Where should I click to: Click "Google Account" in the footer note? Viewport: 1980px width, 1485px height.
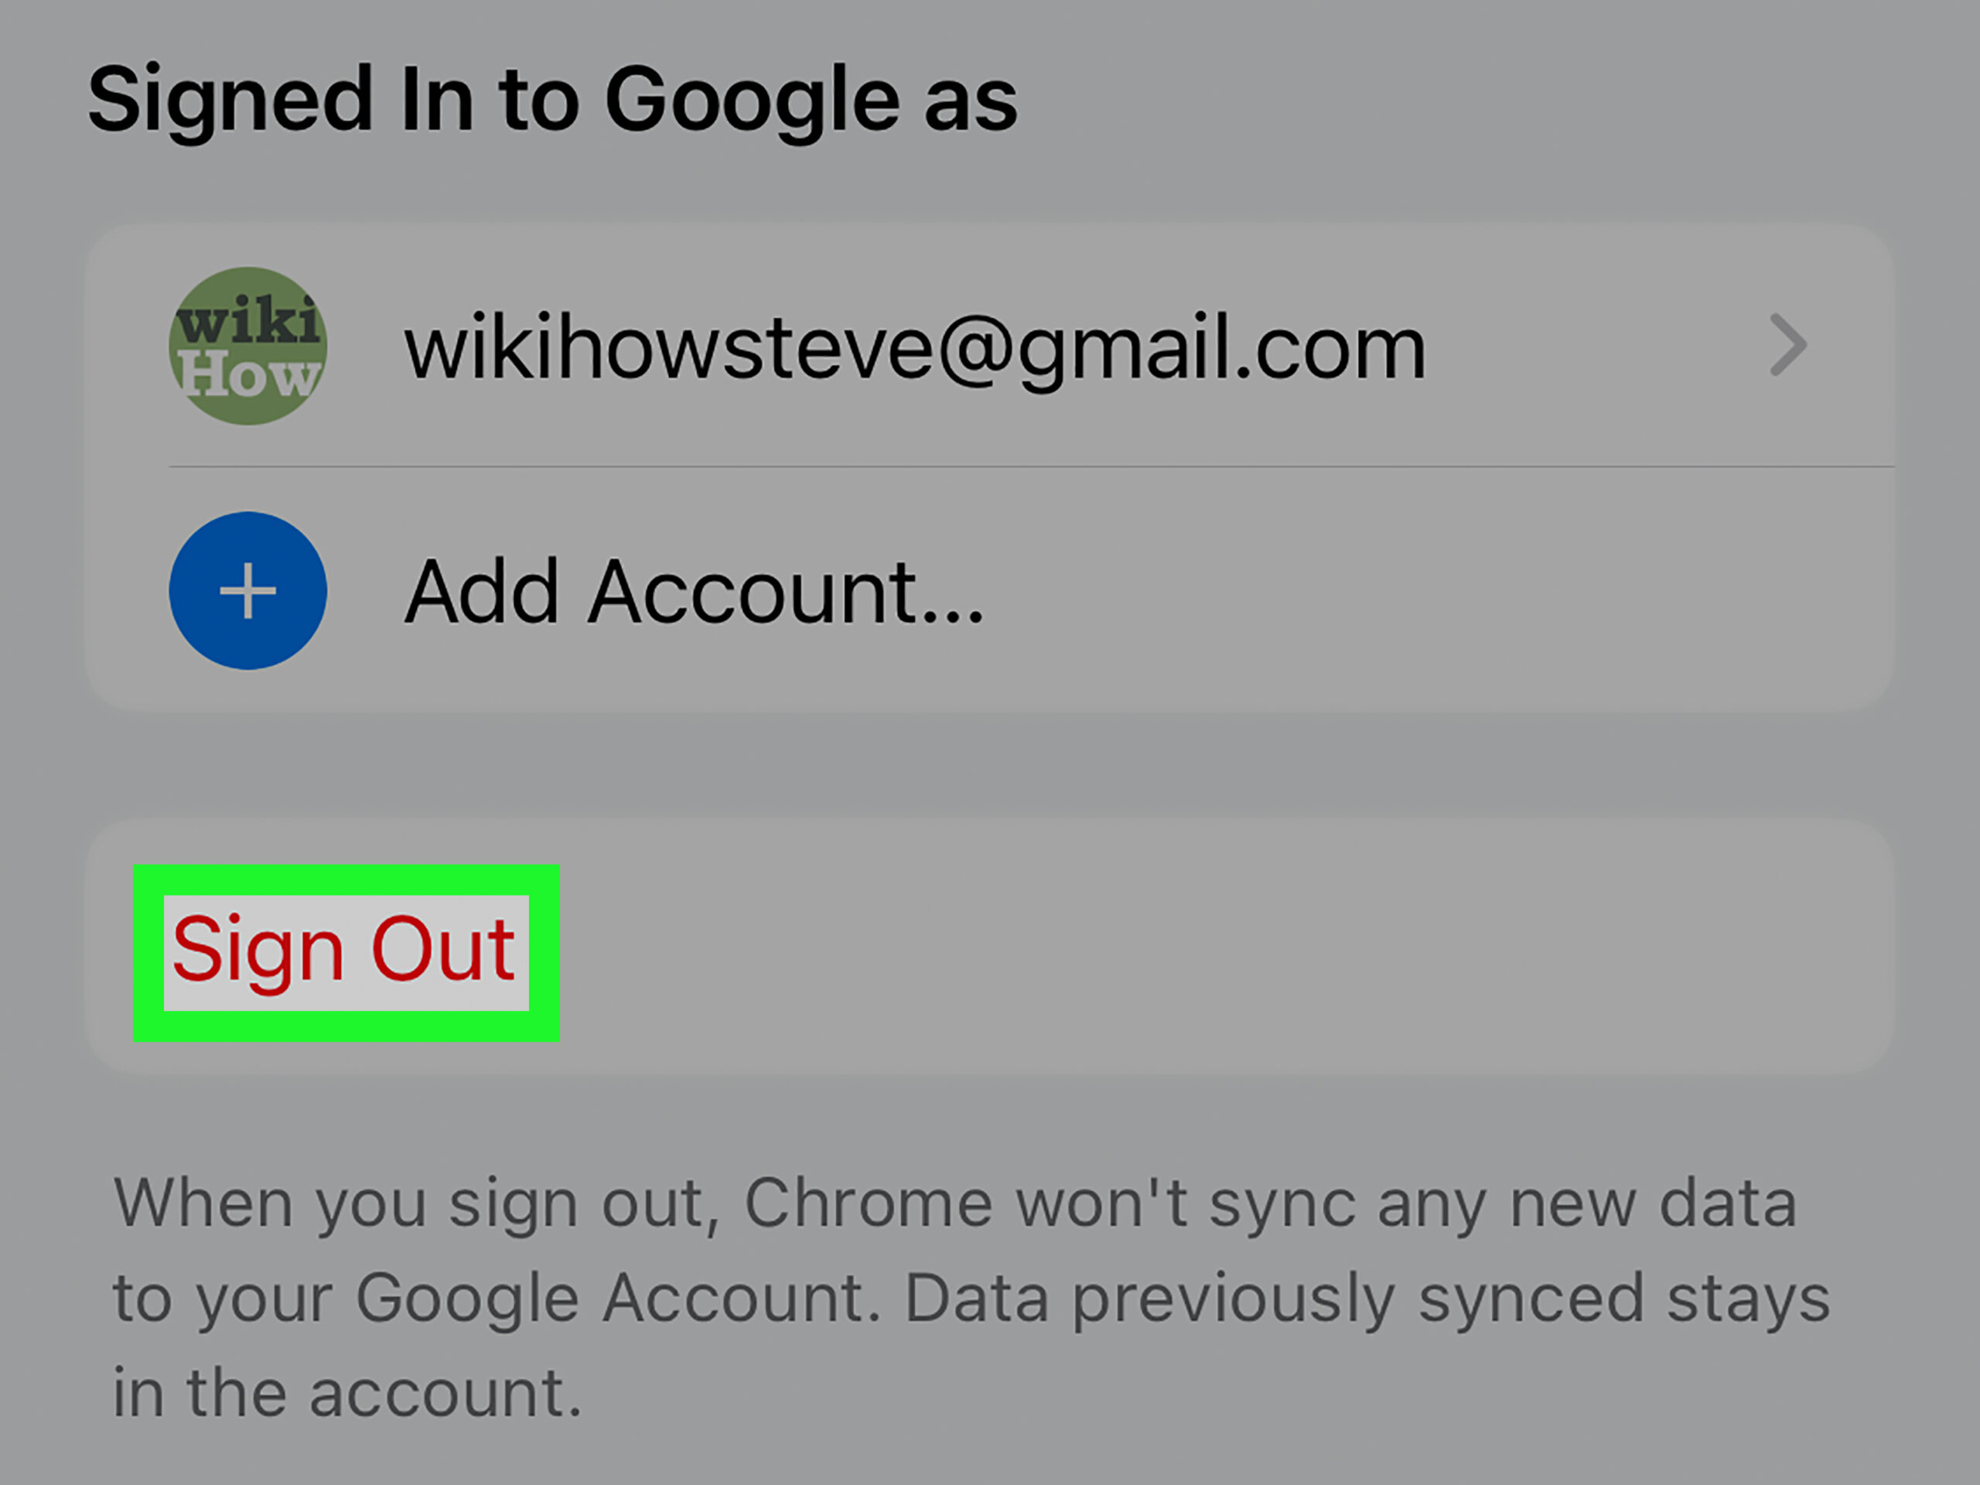(x=618, y=1298)
